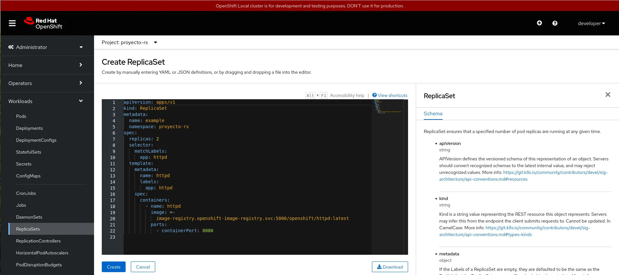Cancel the ReplicaSet creation
This screenshot has width=619, height=275.
pos(143,267)
